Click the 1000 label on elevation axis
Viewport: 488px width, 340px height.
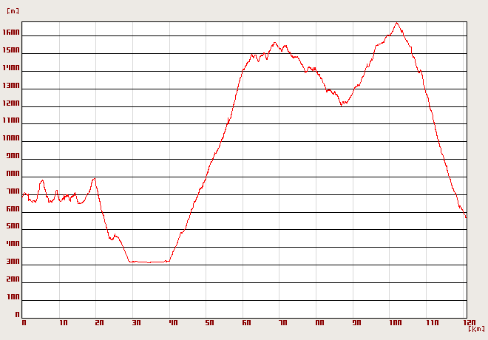pyautogui.click(x=11, y=138)
